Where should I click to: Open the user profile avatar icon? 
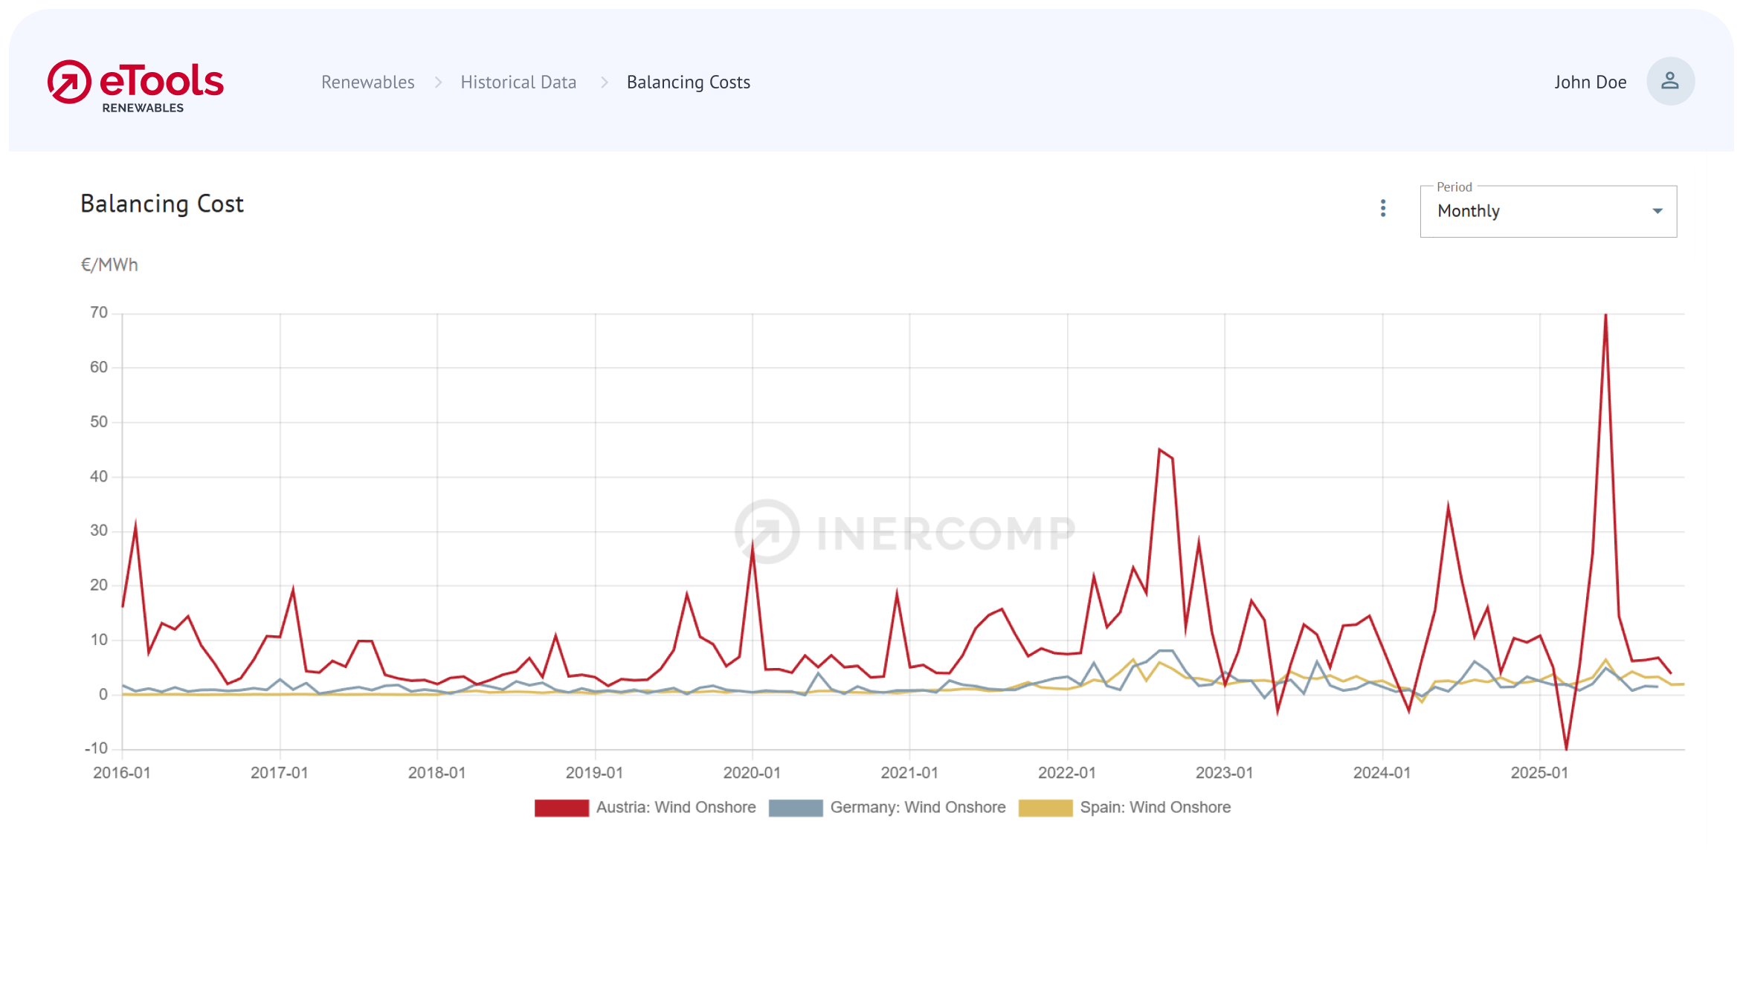[x=1669, y=81]
